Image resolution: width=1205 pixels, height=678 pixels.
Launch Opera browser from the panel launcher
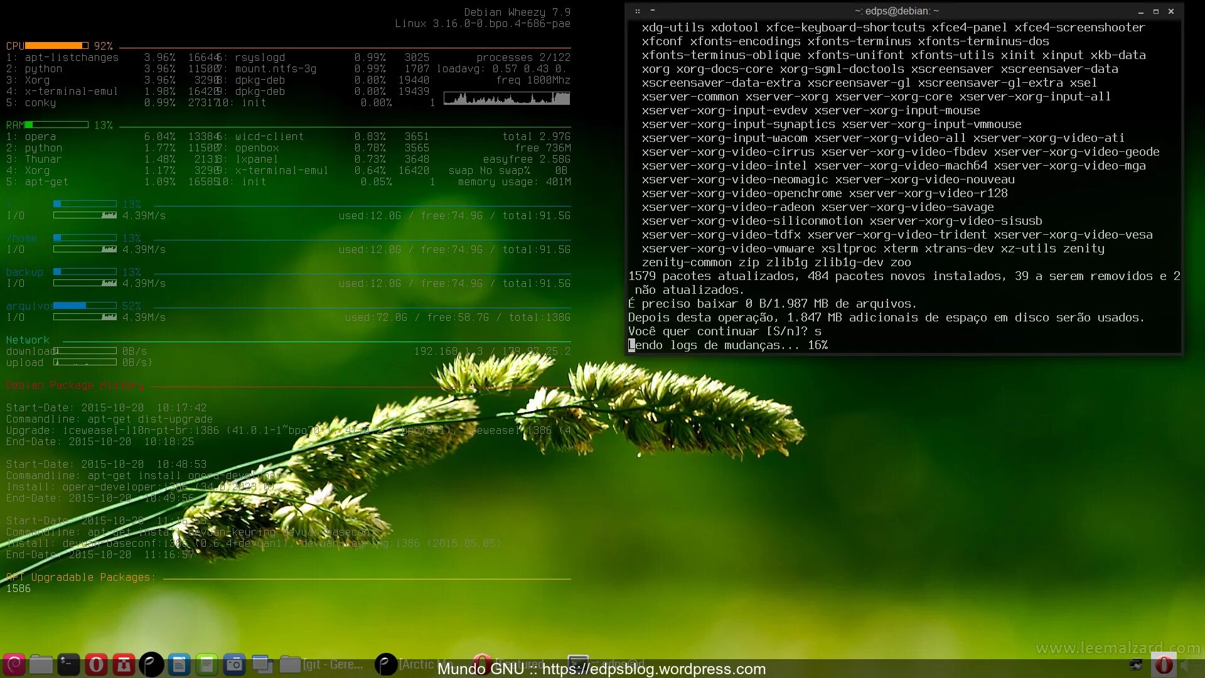pos(96,664)
